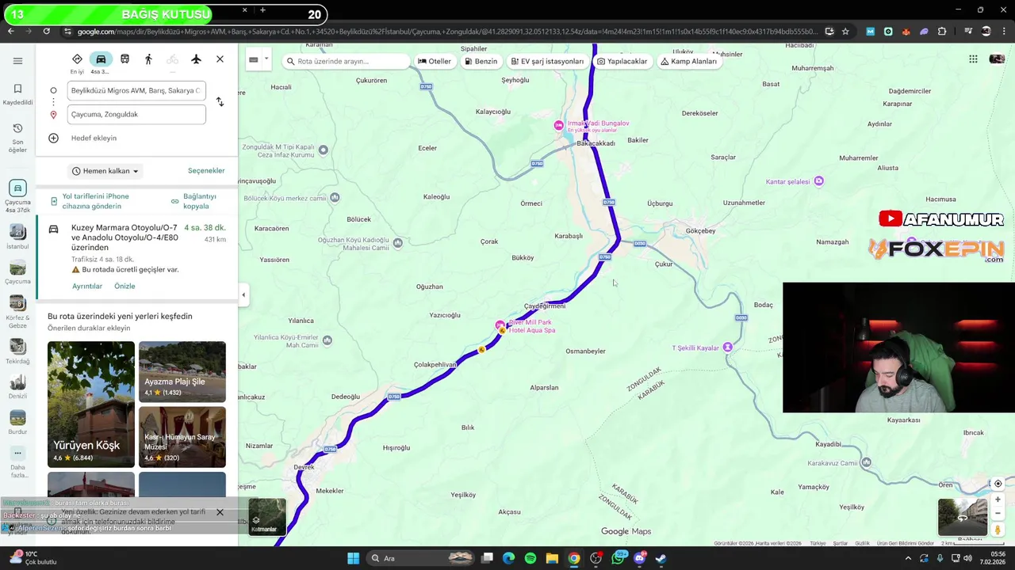
Task: Show my location on map
Action: point(998,484)
